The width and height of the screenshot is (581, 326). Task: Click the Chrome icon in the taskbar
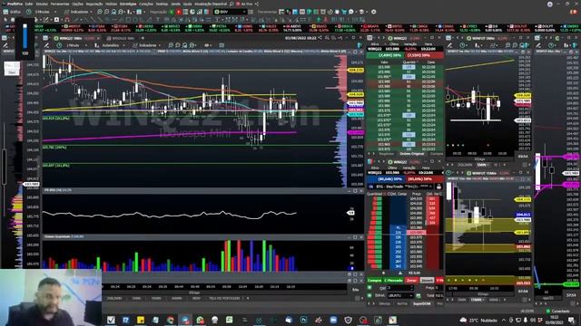[x=171, y=320]
